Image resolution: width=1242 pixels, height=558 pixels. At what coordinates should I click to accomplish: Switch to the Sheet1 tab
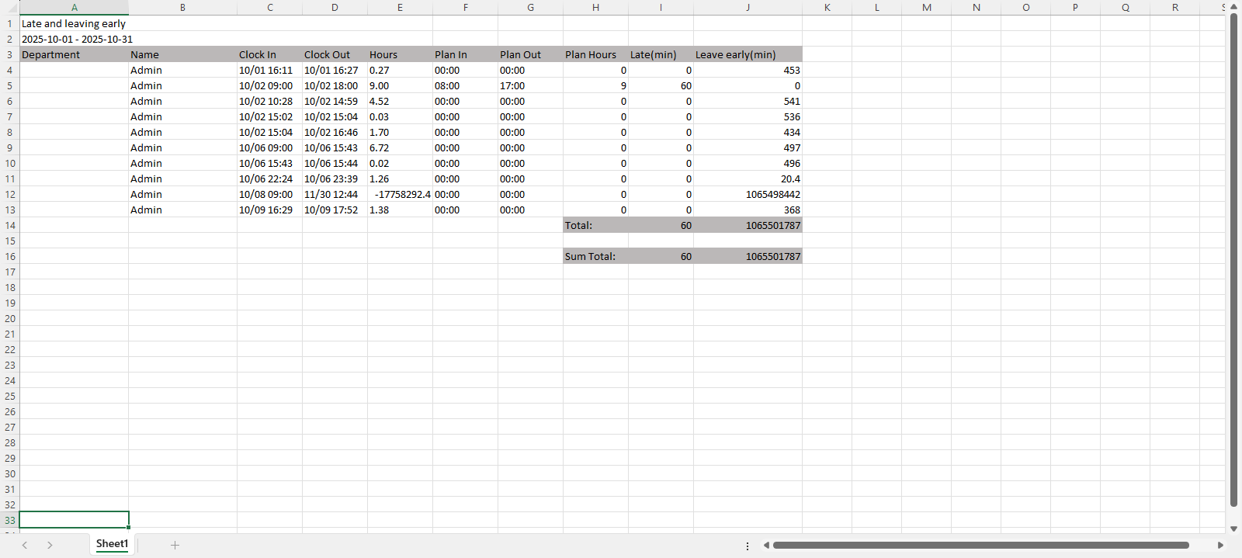pos(112,544)
